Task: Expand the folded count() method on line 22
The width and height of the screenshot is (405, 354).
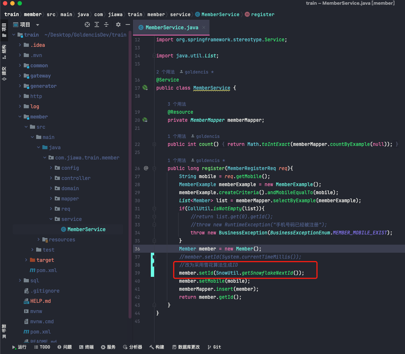Action: [154, 144]
